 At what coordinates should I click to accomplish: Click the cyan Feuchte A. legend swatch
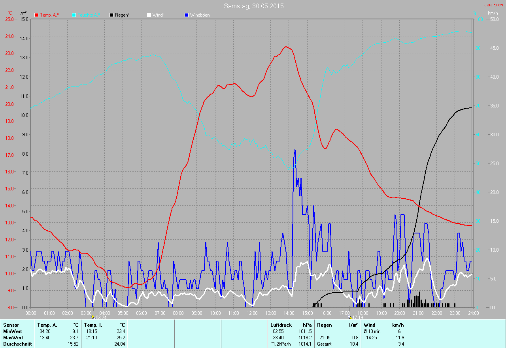coord(74,15)
